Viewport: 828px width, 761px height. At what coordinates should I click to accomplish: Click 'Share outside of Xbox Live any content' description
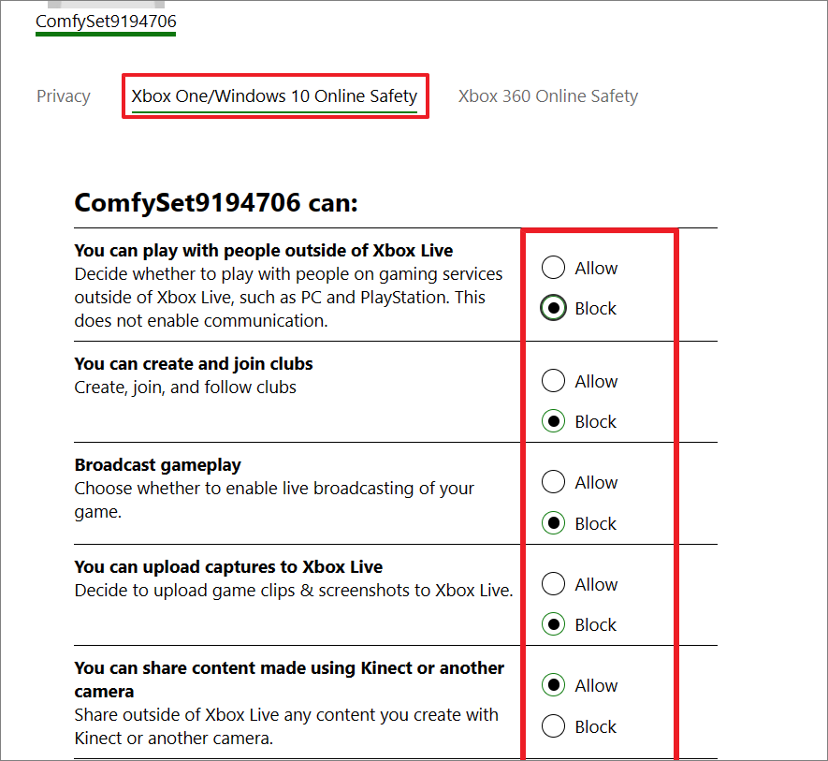click(x=286, y=726)
